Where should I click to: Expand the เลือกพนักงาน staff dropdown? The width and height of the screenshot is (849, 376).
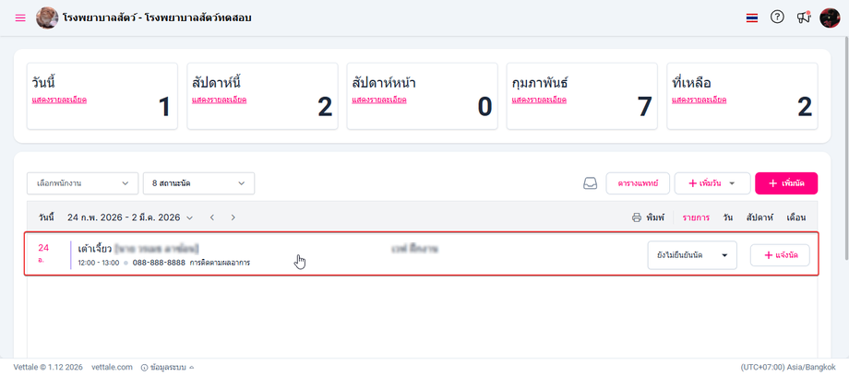82,183
